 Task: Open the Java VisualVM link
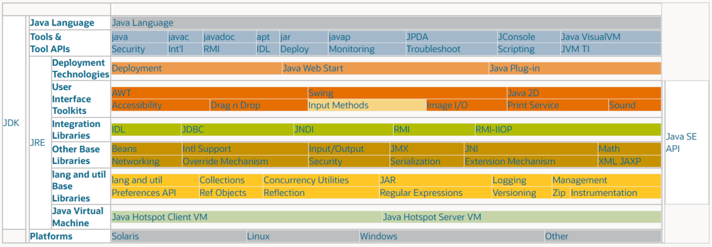pyautogui.click(x=591, y=37)
